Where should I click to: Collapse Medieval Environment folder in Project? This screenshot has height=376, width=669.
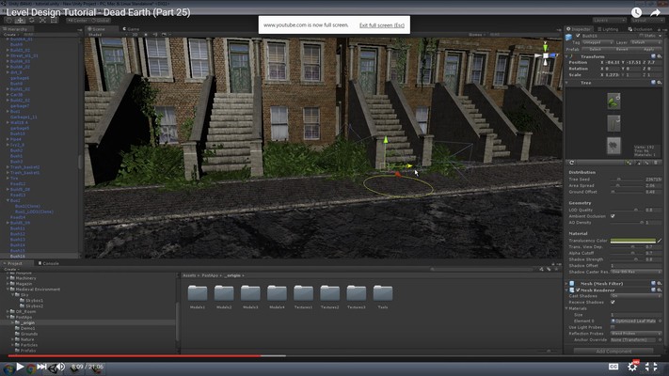click(x=8, y=290)
